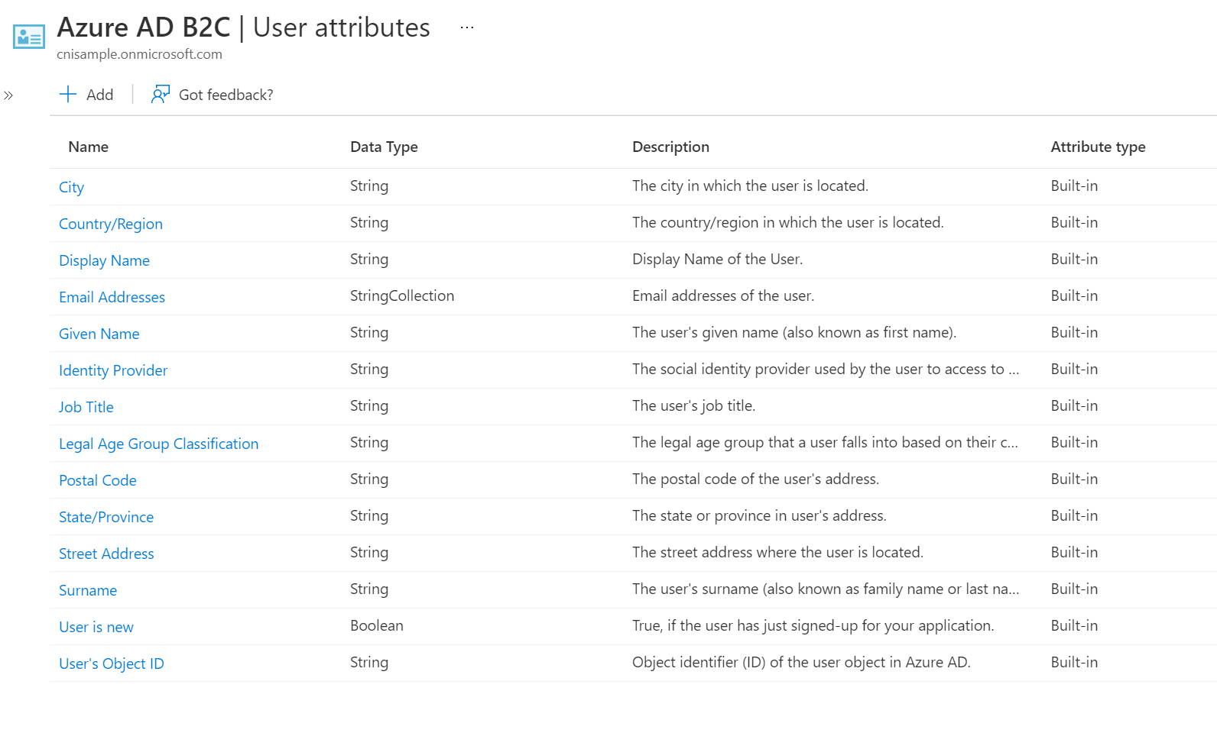Open the Surname attribute
This screenshot has width=1217, height=749.
(x=87, y=590)
